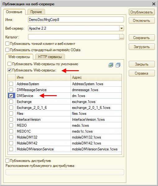Click the medo.1cws address cell

pyautogui.click(x=96, y=125)
